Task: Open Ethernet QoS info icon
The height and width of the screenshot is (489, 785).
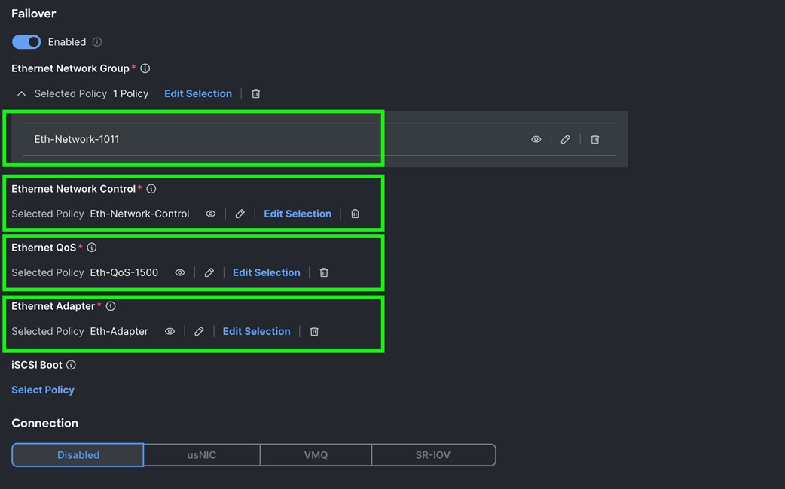Action: coord(92,248)
